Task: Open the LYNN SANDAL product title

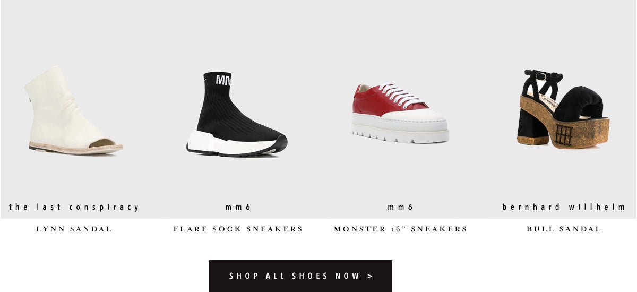Action: pos(74,229)
